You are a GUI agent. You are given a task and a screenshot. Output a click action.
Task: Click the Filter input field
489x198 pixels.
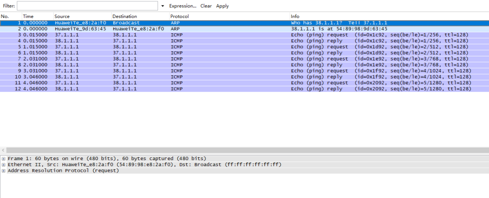87,6
